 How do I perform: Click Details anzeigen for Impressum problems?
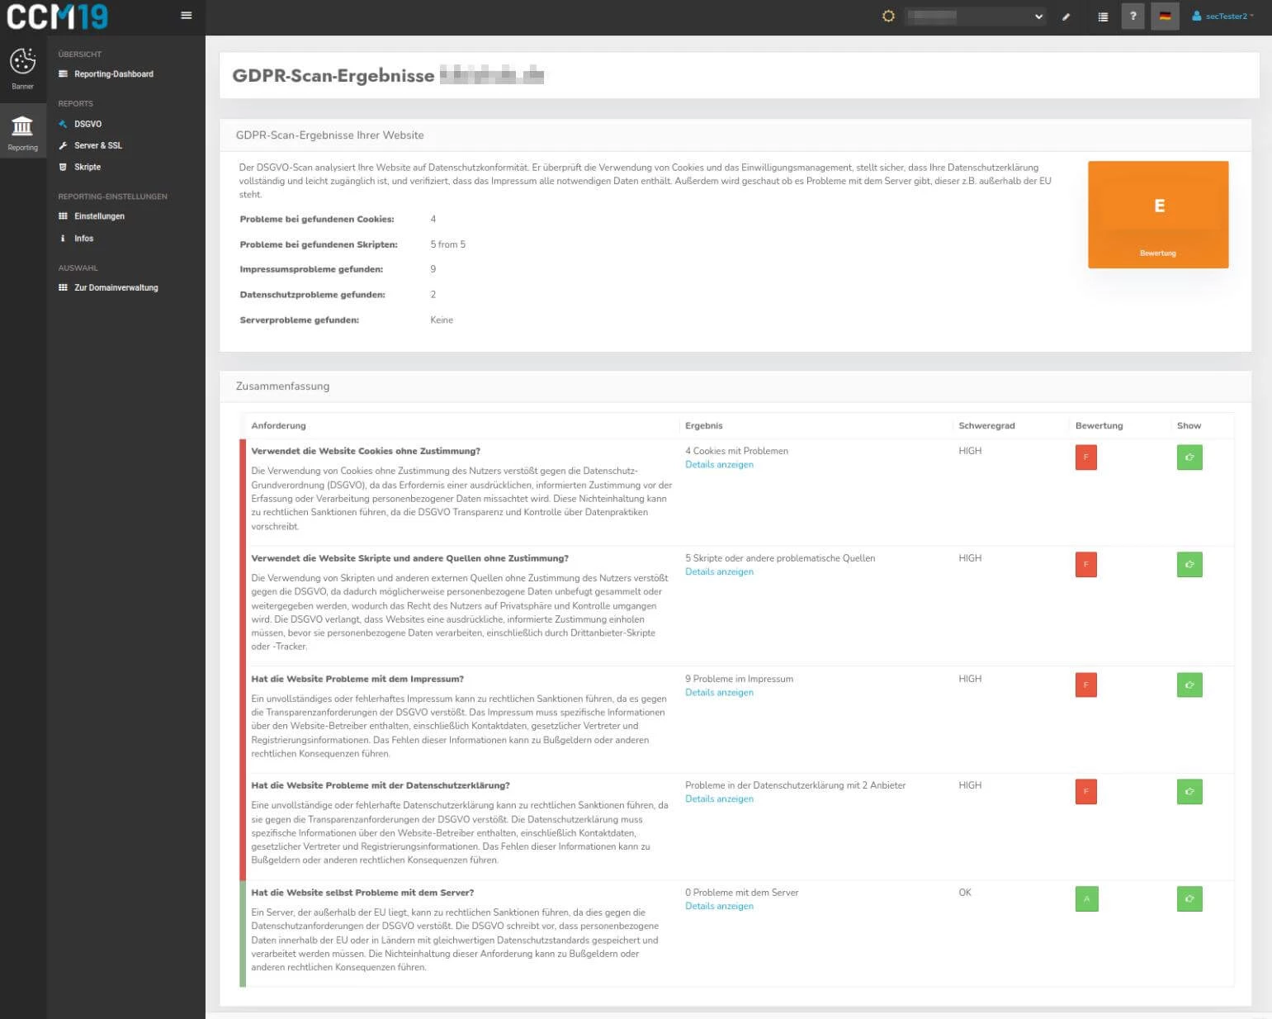coord(719,693)
